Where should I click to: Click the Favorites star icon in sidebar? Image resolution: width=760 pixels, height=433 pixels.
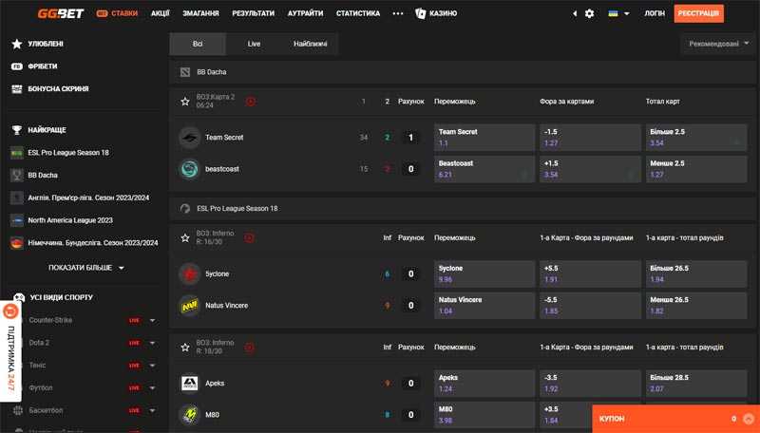[x=17, y=44]
